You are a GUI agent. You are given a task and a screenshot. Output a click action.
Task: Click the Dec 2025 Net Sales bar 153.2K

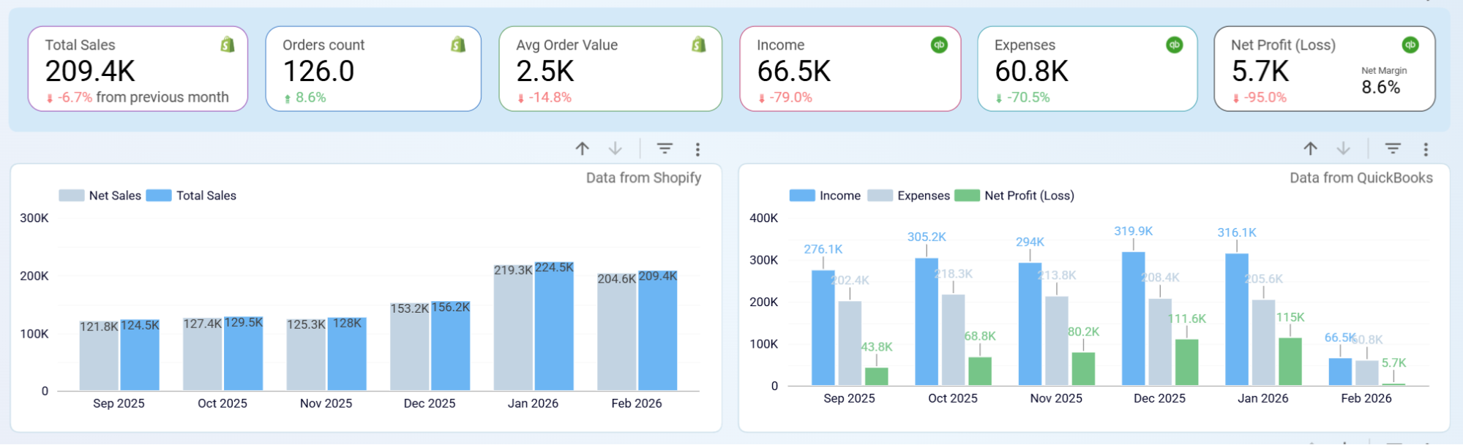pyautogui.click(x=410, y=346)
